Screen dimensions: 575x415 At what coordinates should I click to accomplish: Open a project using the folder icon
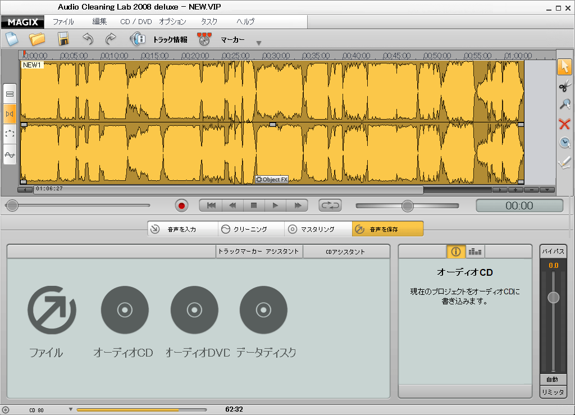37,39
